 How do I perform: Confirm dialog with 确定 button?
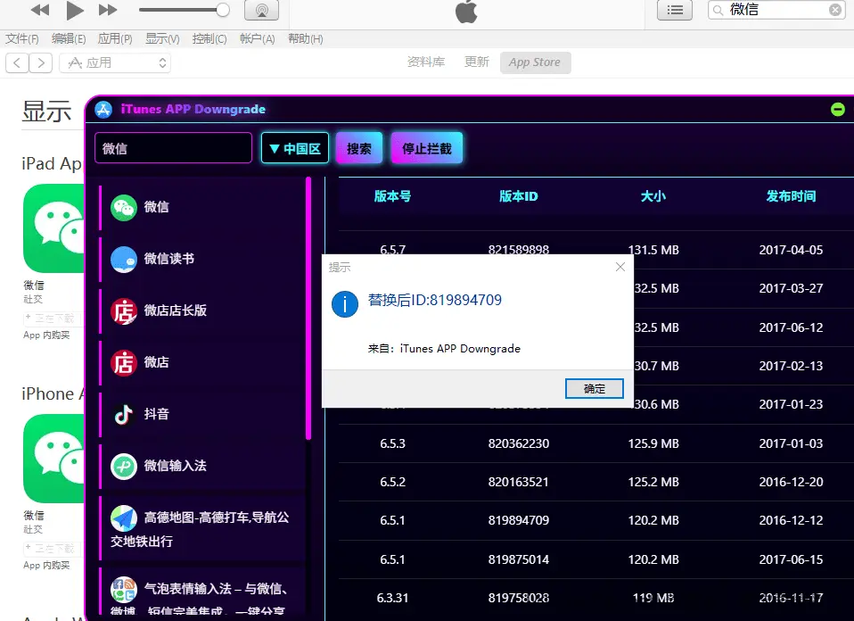pyautogui.click(x=594, y=388)
